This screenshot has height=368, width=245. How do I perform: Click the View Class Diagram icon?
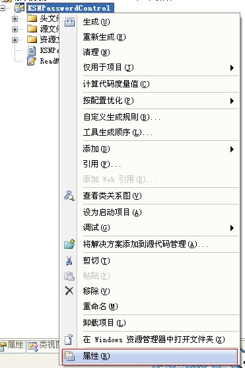click(69, 196)
